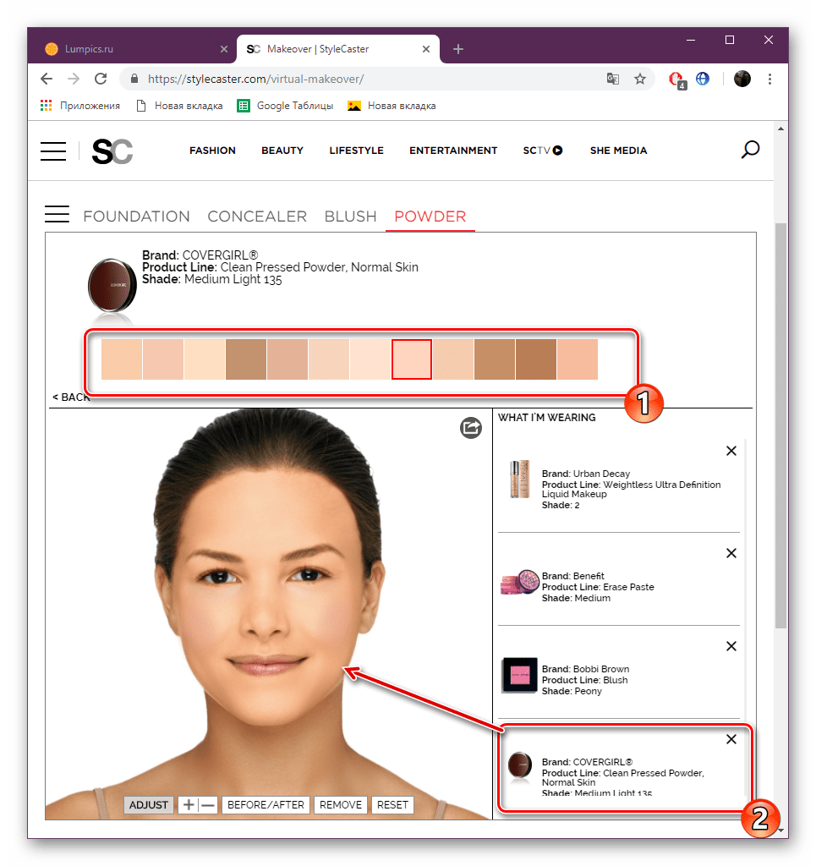The height and width of the screenshot is (866, 816).
Task: Minimize the browser window
Action: click(691, 40)
